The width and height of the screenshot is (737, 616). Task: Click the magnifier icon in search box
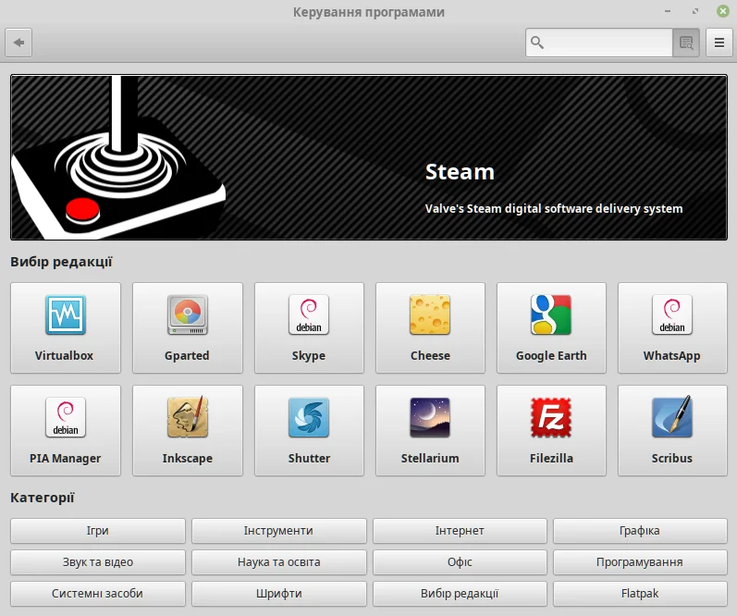(x=537, y=43)
